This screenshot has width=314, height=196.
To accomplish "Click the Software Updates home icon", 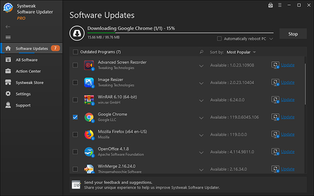I will coord(8,48).
